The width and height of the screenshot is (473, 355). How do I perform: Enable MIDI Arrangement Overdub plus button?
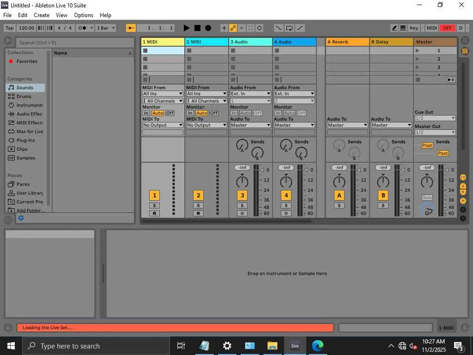224,28
